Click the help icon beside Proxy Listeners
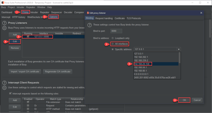Screen dimensions: 212x113 tap(4, 23)
